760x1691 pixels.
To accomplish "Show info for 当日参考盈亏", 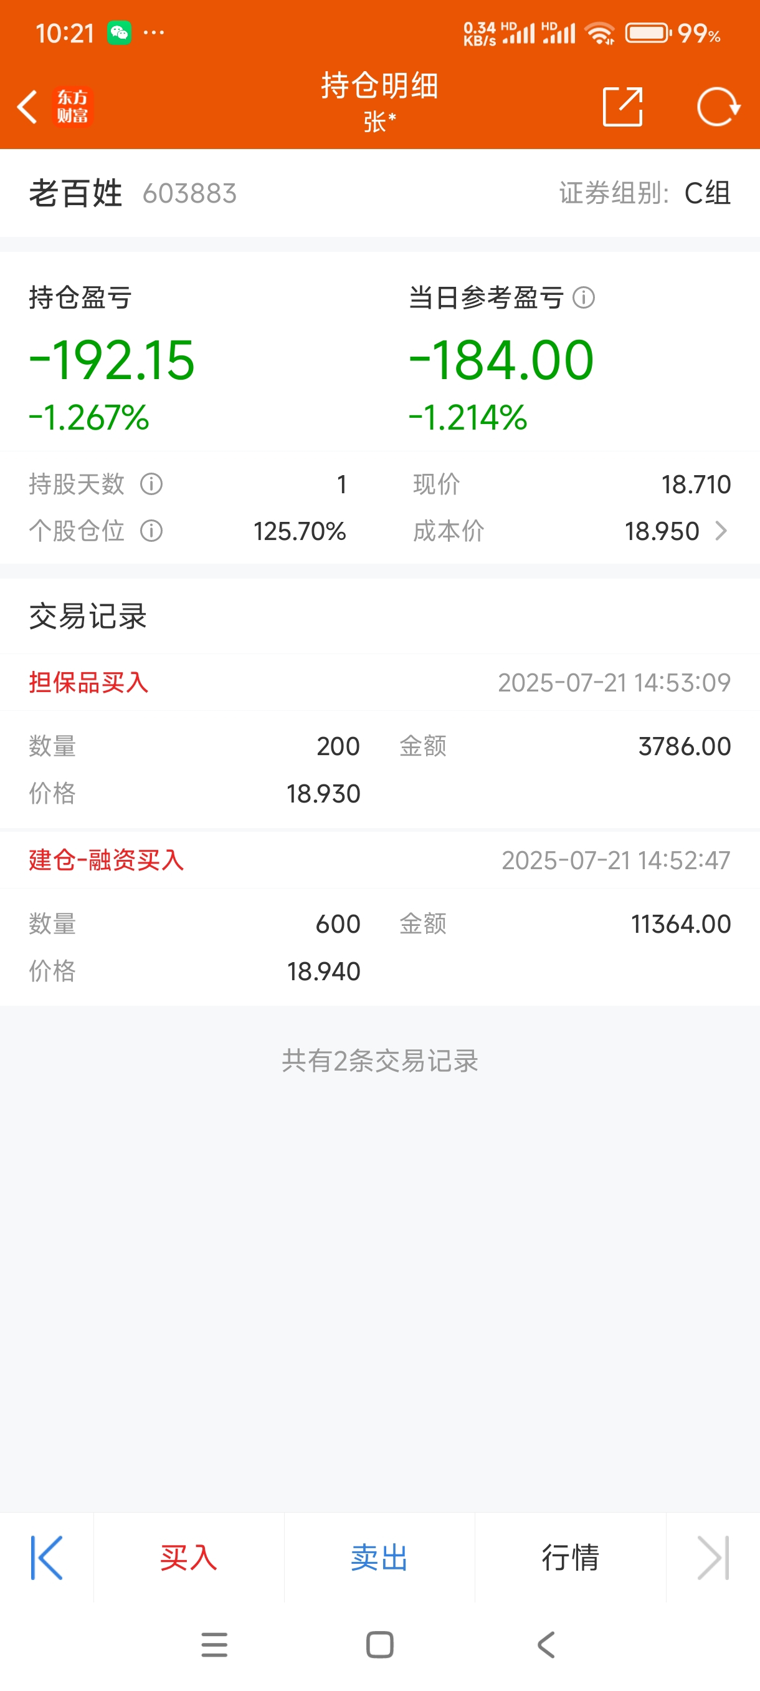I will pyautogui.click(x=584, y=298).
